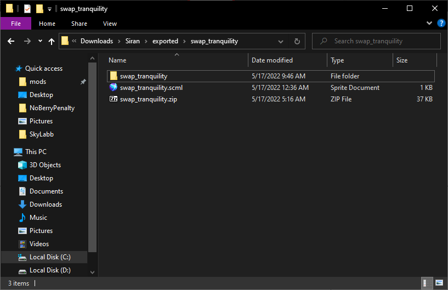Open the File menu
Screen dimensions: 448x290
pyautogui.click(x=16, y=24)
